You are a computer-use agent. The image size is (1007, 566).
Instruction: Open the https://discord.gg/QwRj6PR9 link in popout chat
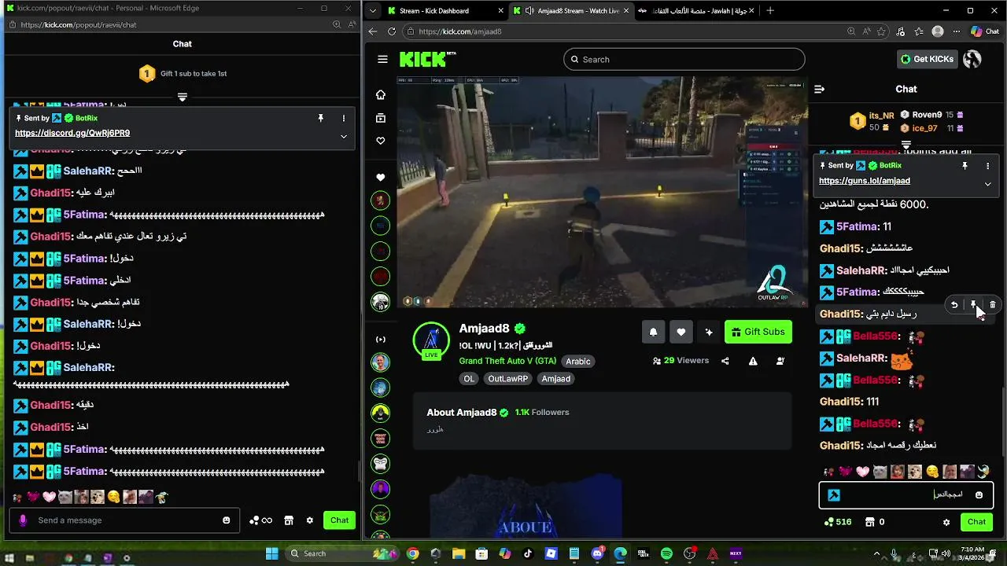pos(72,133)
